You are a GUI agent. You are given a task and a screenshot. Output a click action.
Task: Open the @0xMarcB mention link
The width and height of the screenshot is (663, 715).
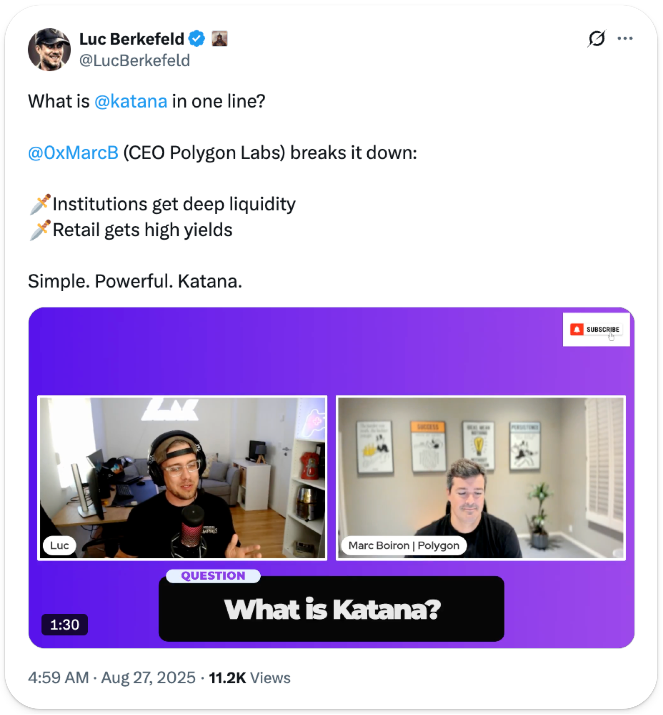tap(73, 153)
